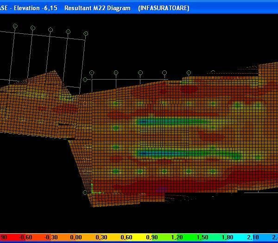Click the middle bubble of the tilted top grid row
The image size is (278, 243).
point(50,29)
